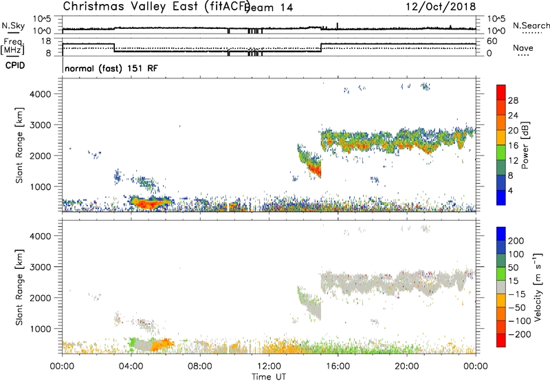Click the red bottom of the Velocity colorbar
The image size is (550, 381).
pos(501,340)
